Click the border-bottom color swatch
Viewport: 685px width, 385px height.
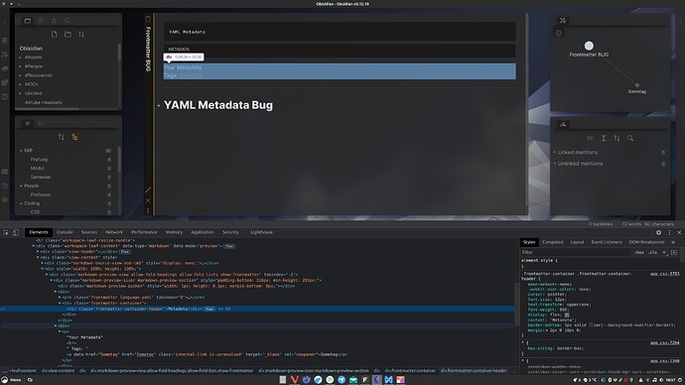pos(591,325)
